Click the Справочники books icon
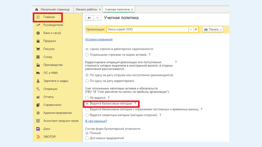This screenshot has height=147, width=262. [38, 105]
